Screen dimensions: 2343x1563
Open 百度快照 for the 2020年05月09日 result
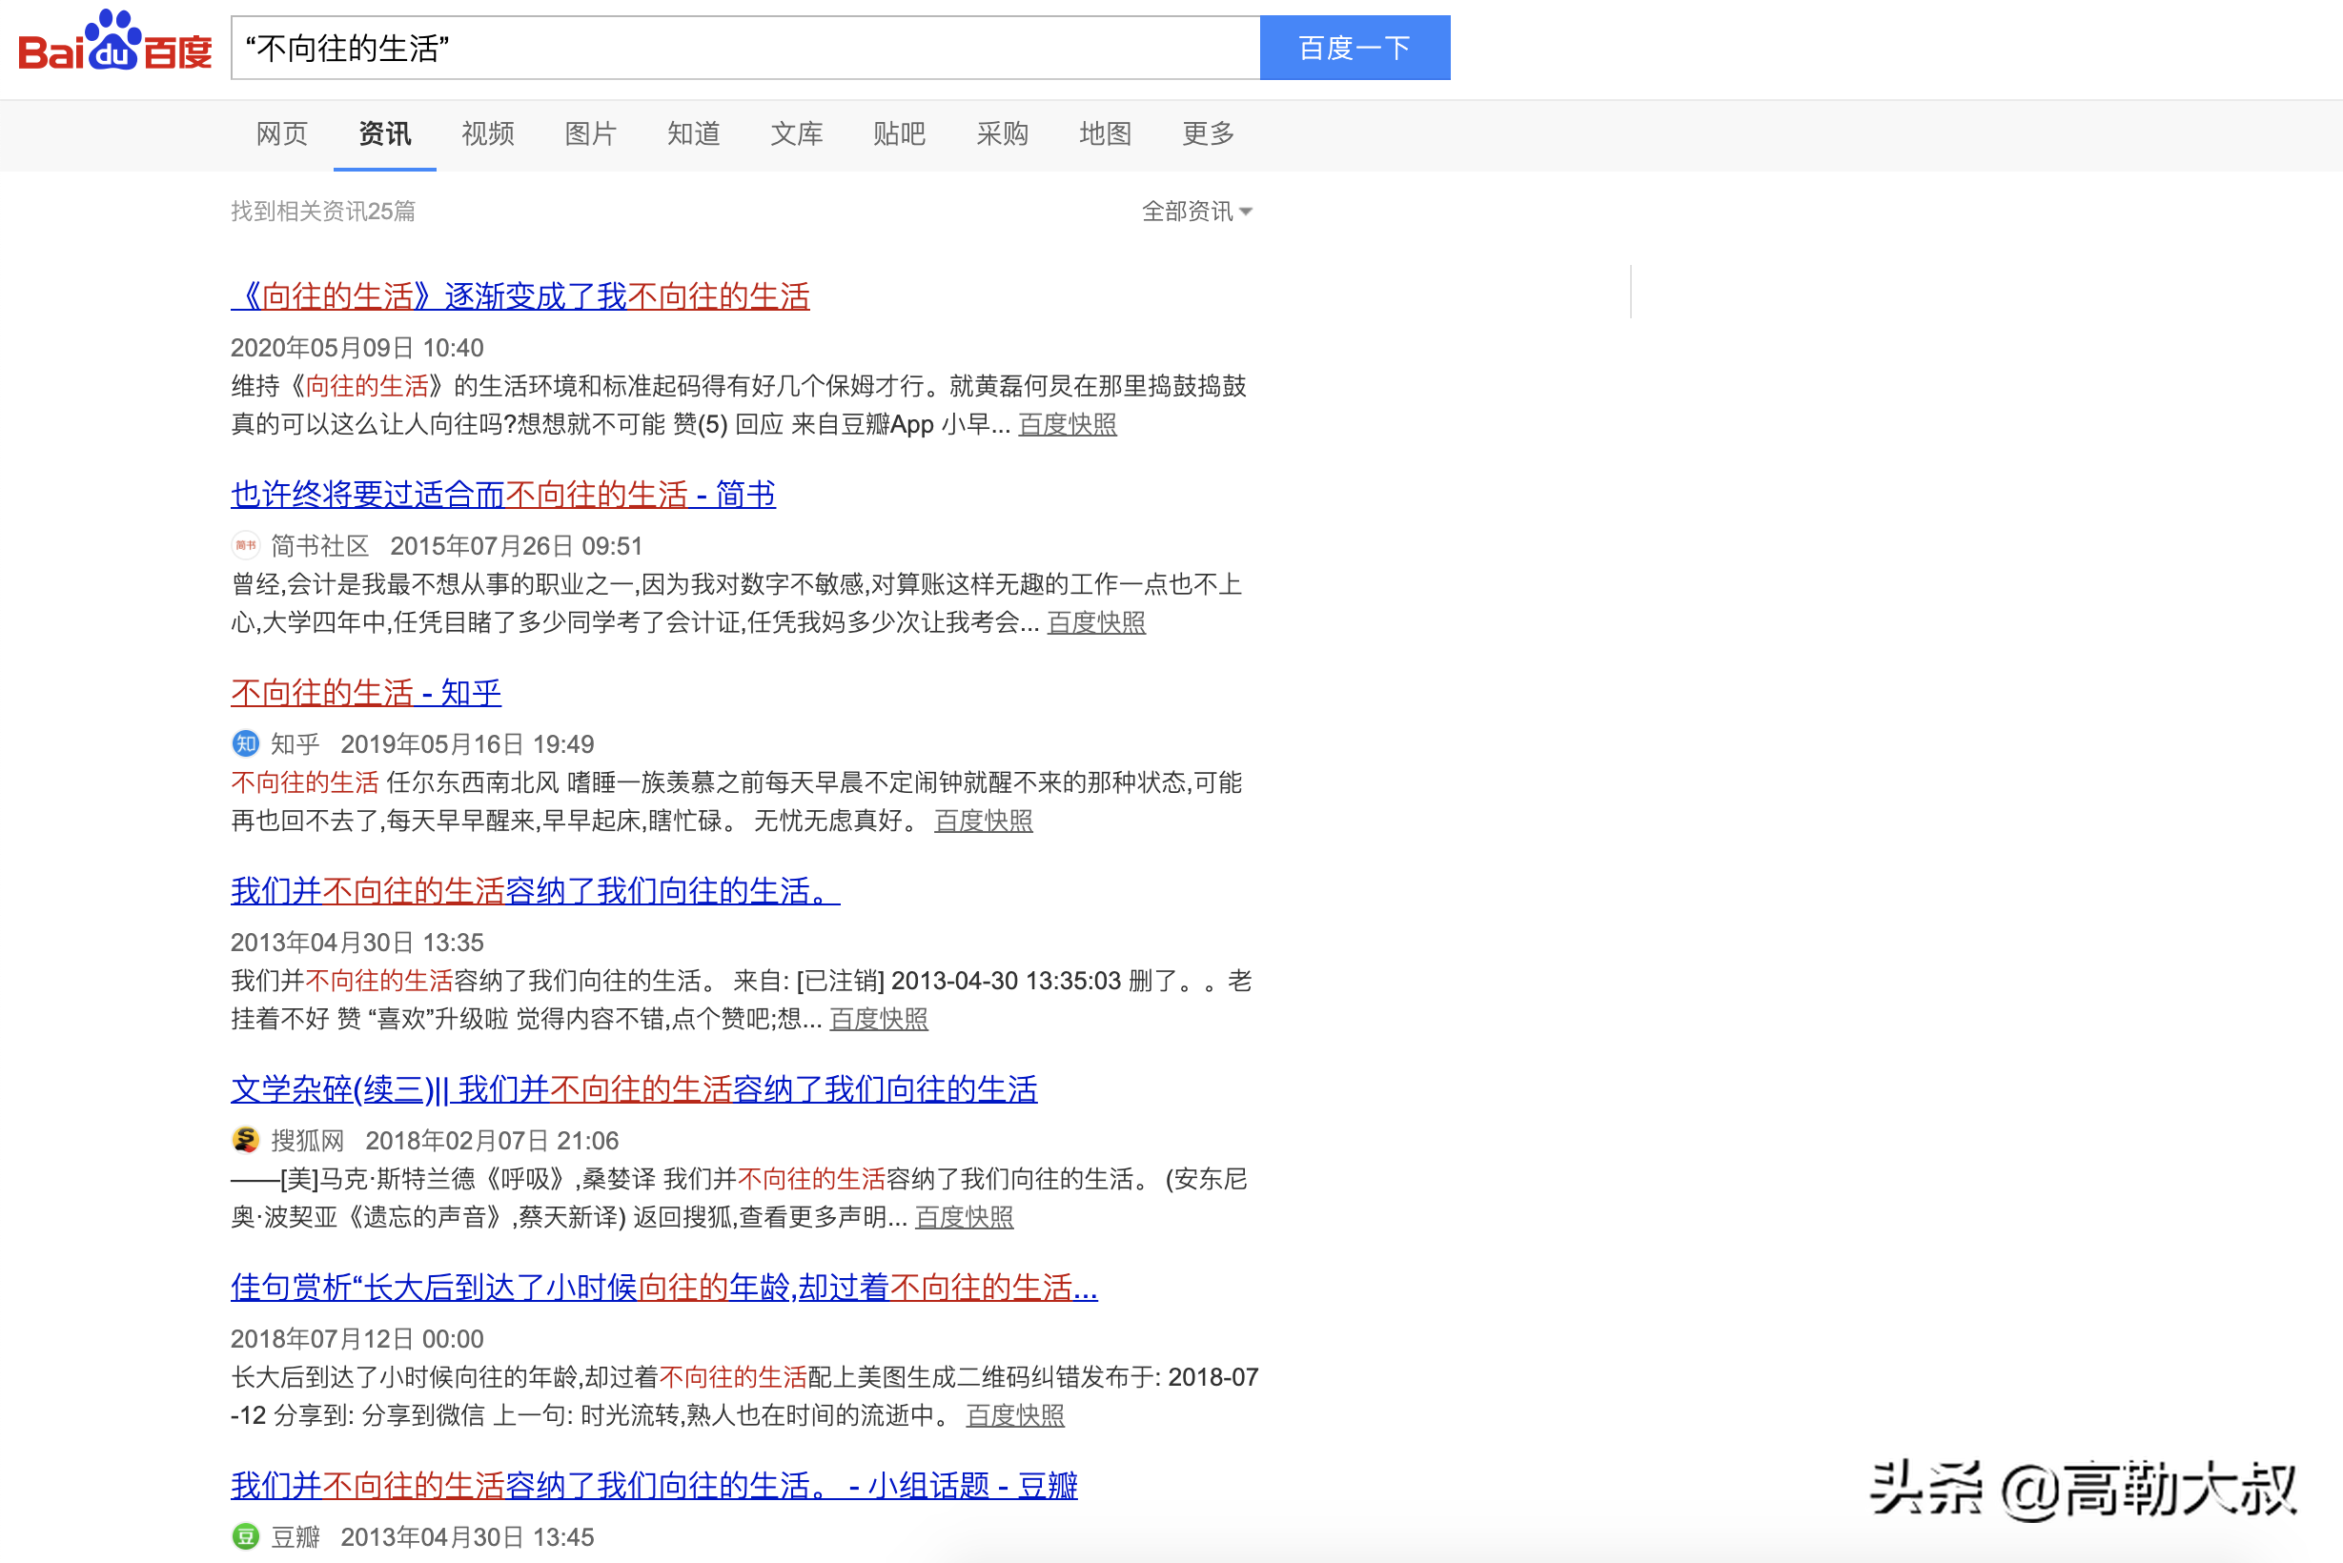click(x=1067, y=425)
